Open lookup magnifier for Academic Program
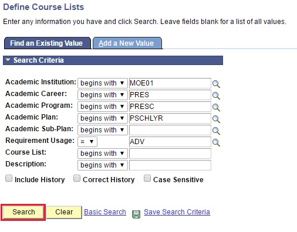The height and width of the screenshot is (232, 297). [x=216, y=107]
